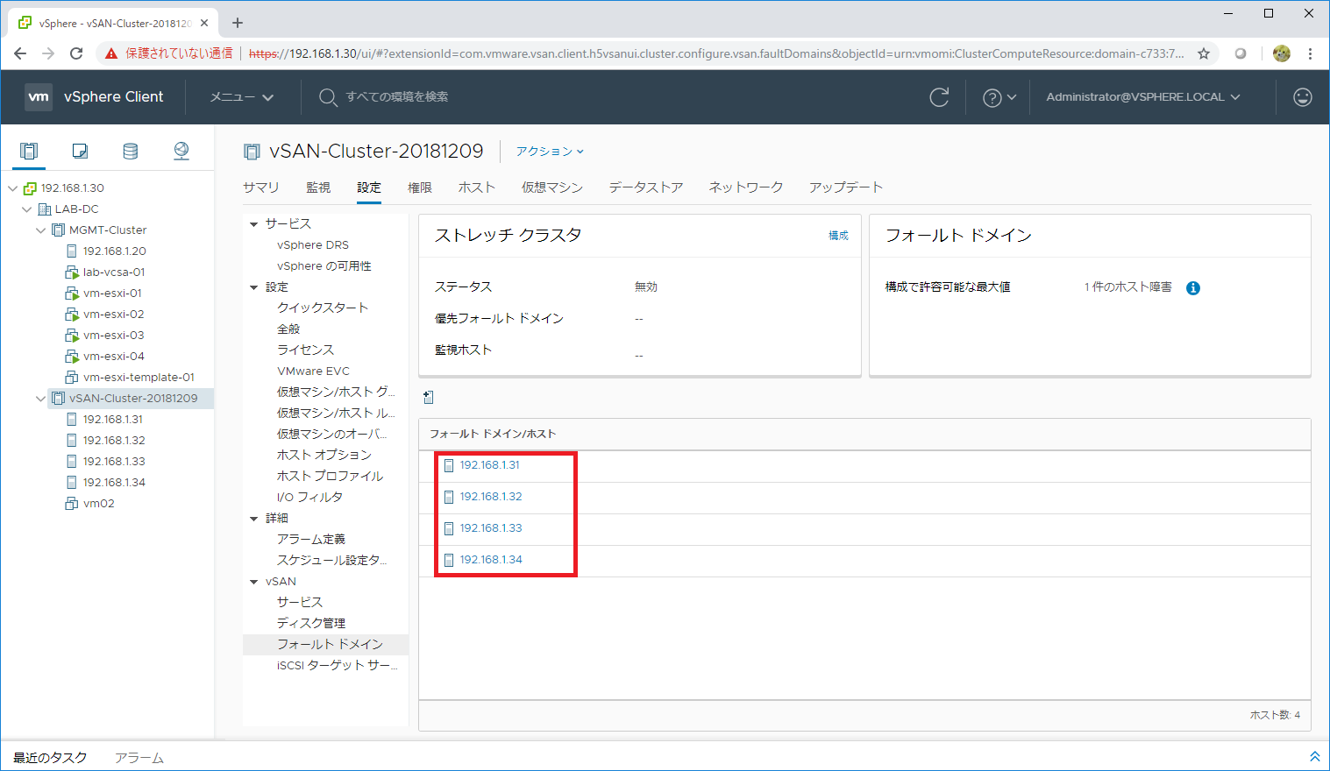Switch to the アップデート tab

tap(846, 187)
